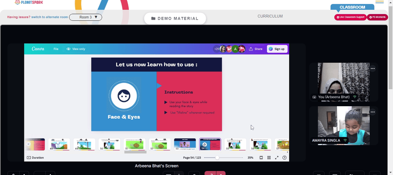Click the Page 54 / 123 indicator

tap(192, 158)
